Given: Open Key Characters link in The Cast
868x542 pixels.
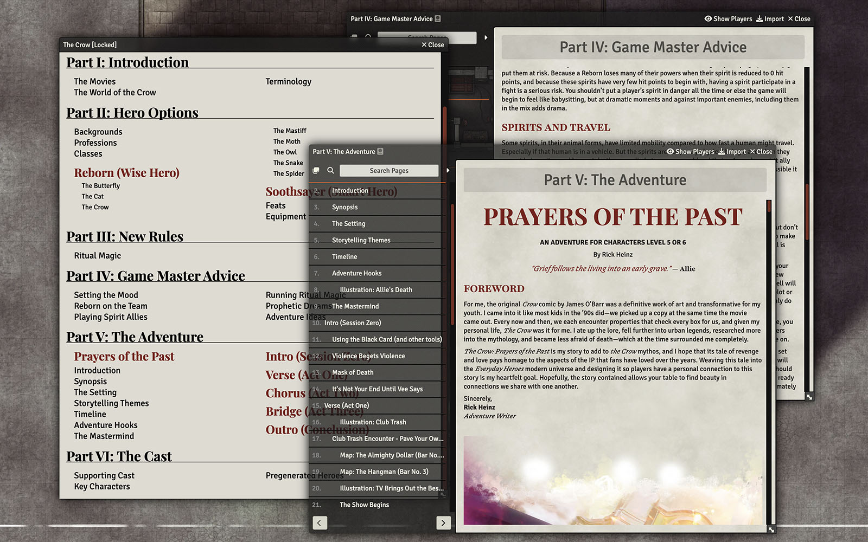Looking at the screenshot, I should [x=102, y=486].
